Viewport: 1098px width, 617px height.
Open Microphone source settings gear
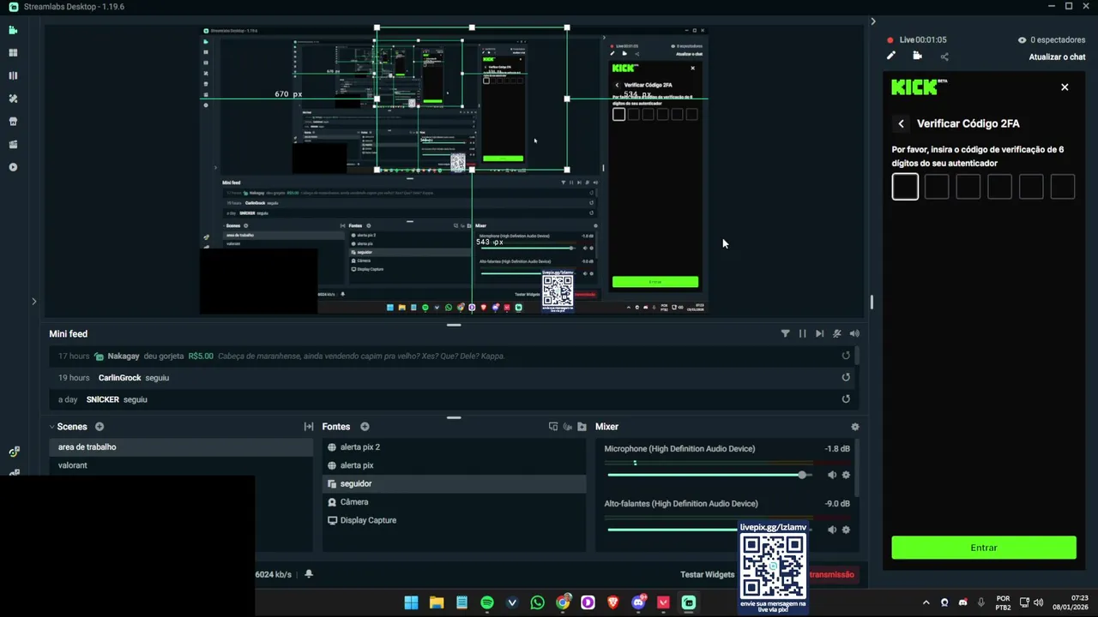tap(846, 475)
